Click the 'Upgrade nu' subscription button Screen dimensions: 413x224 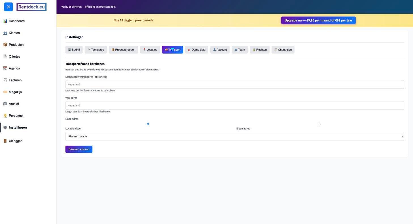(318, 20)
